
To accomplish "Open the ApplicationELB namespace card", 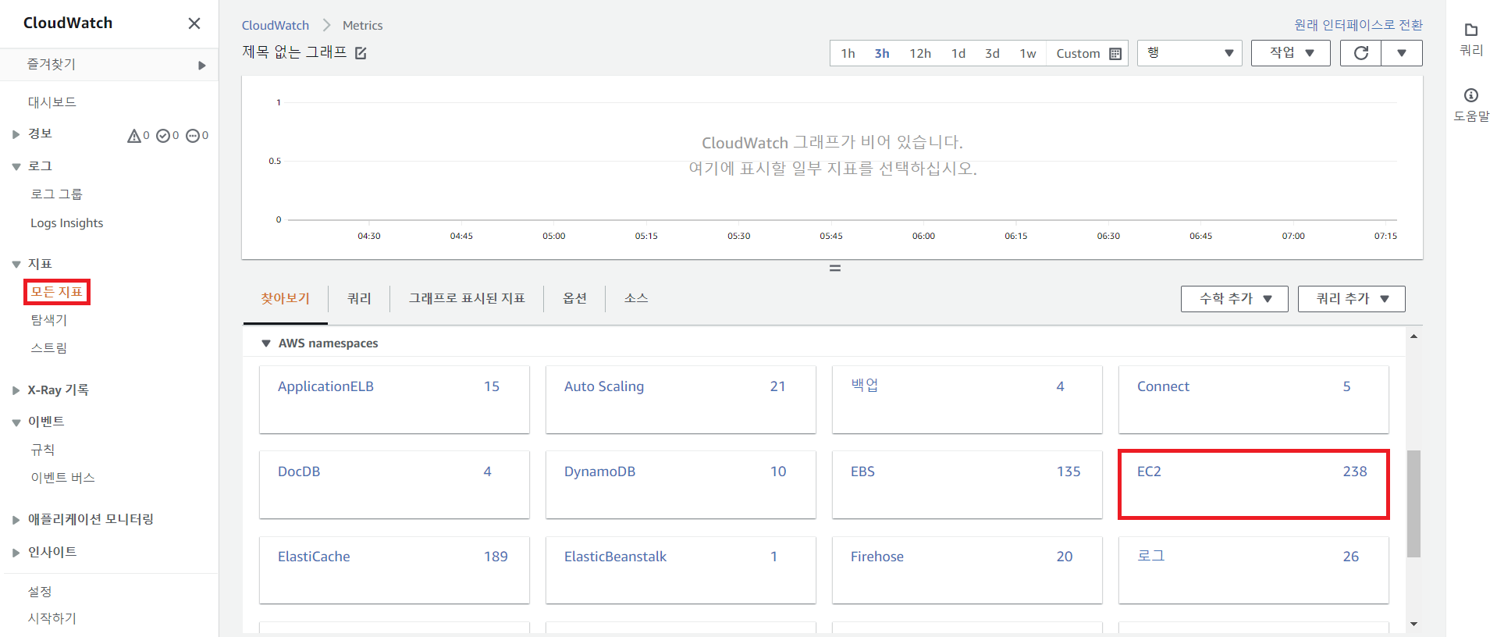I will [x=394, y=400].
